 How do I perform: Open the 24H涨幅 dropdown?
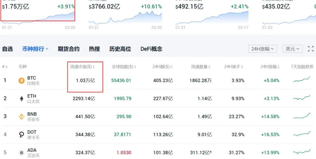tap(262, 49)
